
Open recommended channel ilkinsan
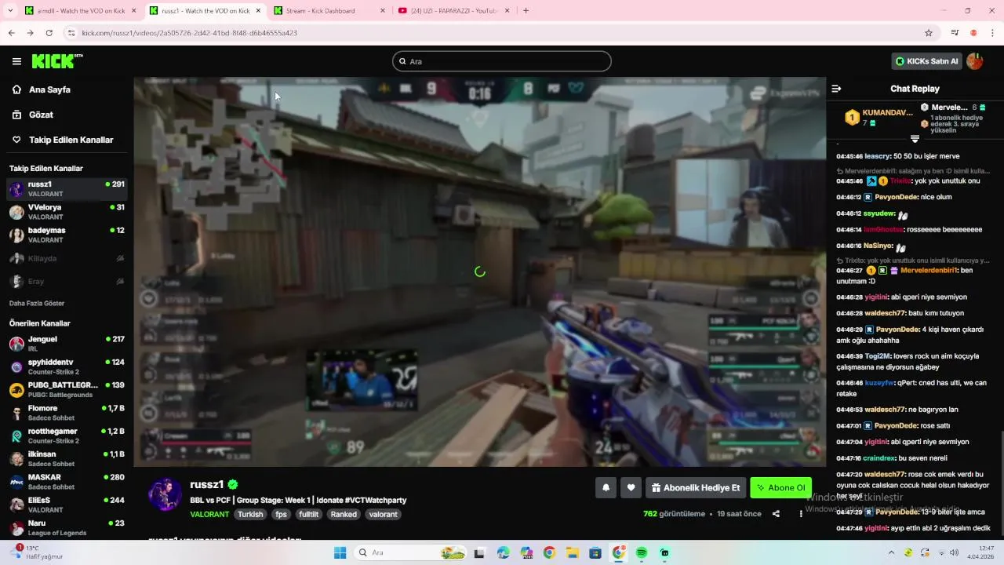tap(67, 458)
